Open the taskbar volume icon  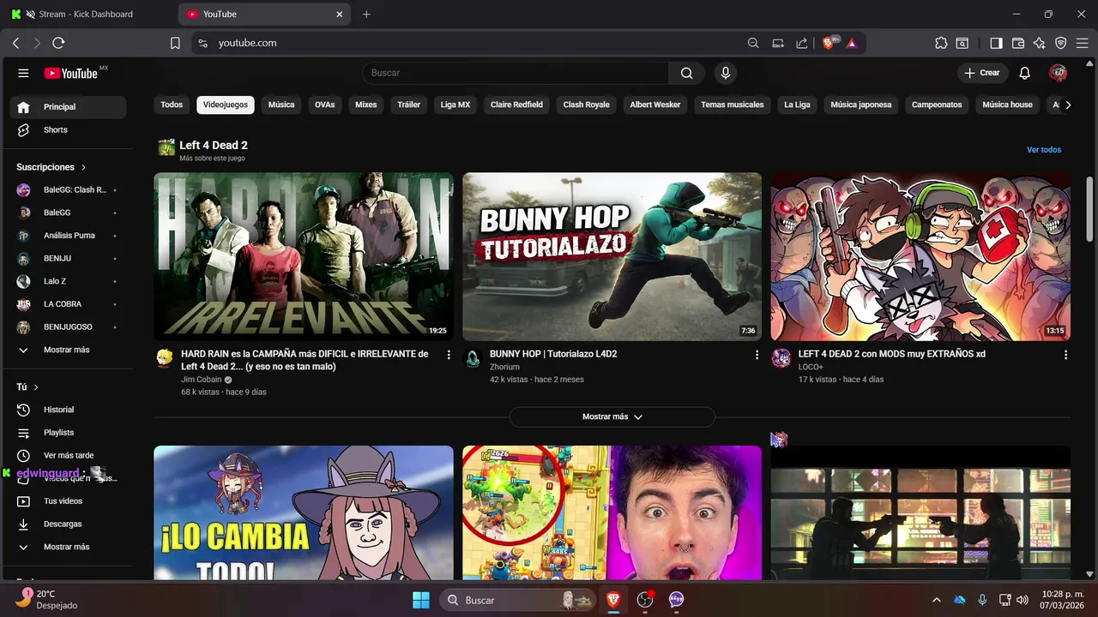pyautogui.click(x=1022, y=600)
